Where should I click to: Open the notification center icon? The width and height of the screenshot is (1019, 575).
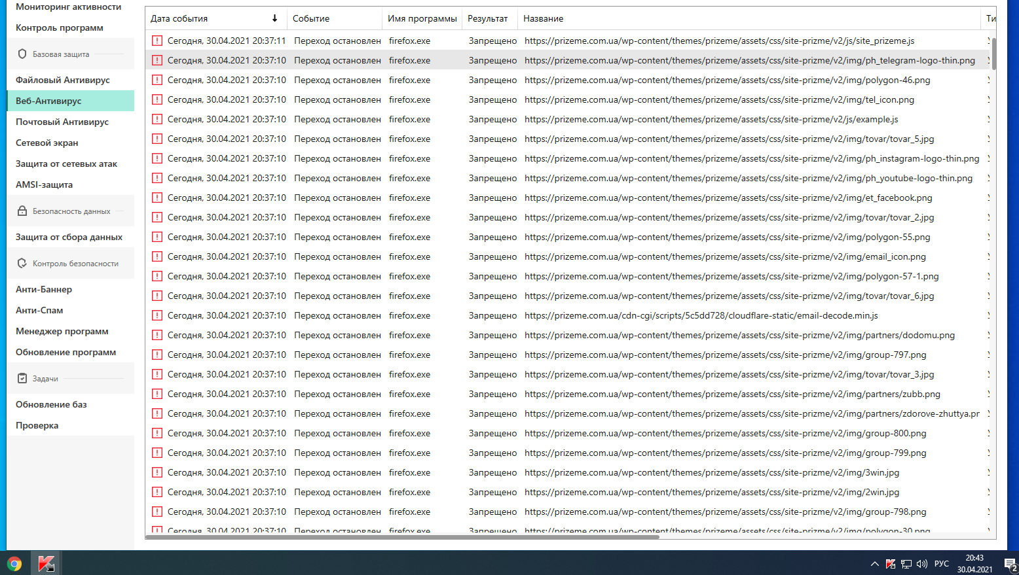(1010, 564)
